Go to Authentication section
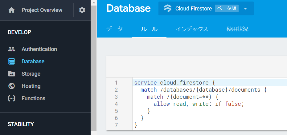Viewport: 287px width, 135px height. coord(39,49)
